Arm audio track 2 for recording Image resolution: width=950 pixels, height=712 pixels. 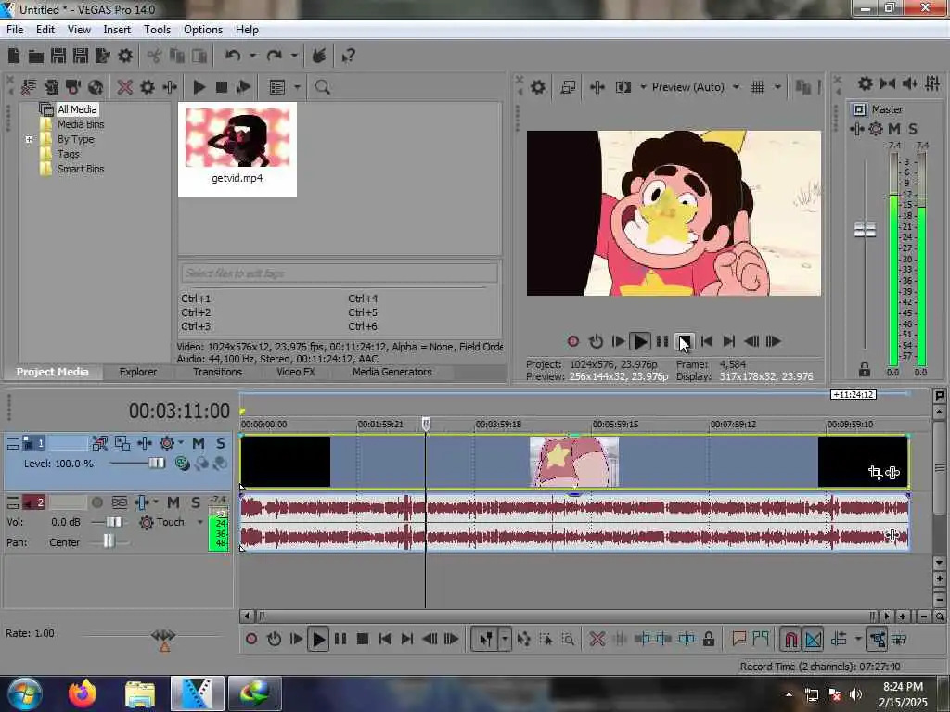point(96,502)
